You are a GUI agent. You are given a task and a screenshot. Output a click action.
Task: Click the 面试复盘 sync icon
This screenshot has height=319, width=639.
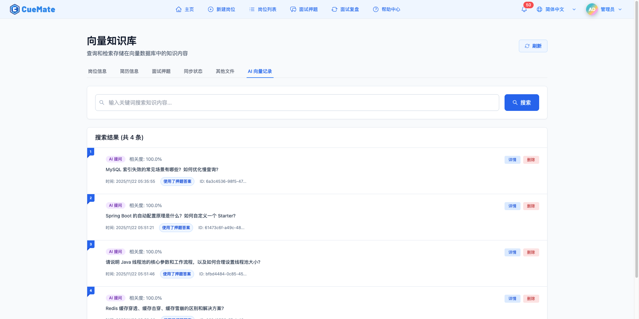pyautogui.click(x=334, y=9)
